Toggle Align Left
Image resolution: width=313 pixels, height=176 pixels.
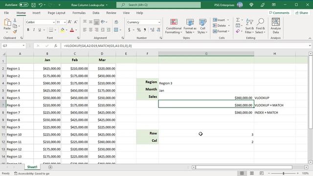point(85,30)
